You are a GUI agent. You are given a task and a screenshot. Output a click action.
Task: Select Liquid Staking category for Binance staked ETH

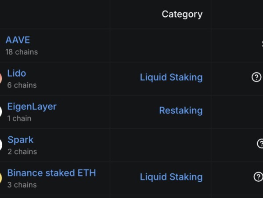click(171, 177)
